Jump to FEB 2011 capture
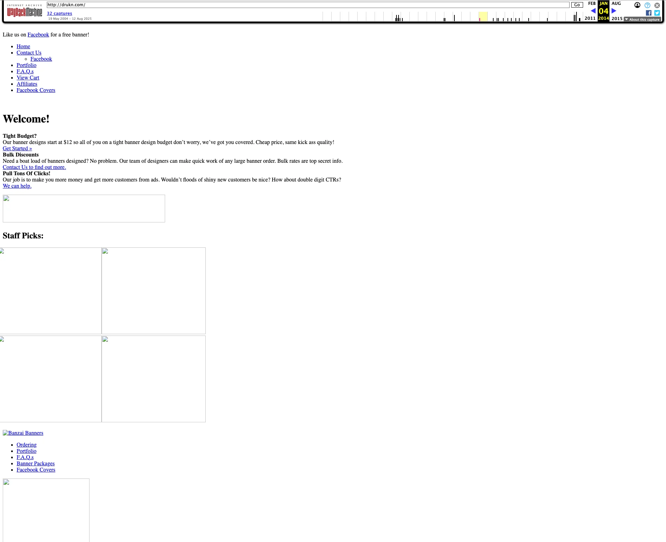The width and height of the screenshot is (666, 542). coord(591,3)
